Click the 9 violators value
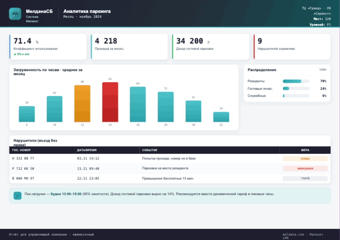This screenshot has height=240, width=340. 260,41
